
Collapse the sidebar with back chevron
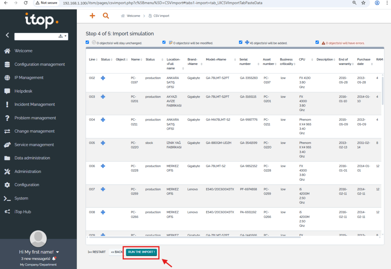(x=7, y=35)
